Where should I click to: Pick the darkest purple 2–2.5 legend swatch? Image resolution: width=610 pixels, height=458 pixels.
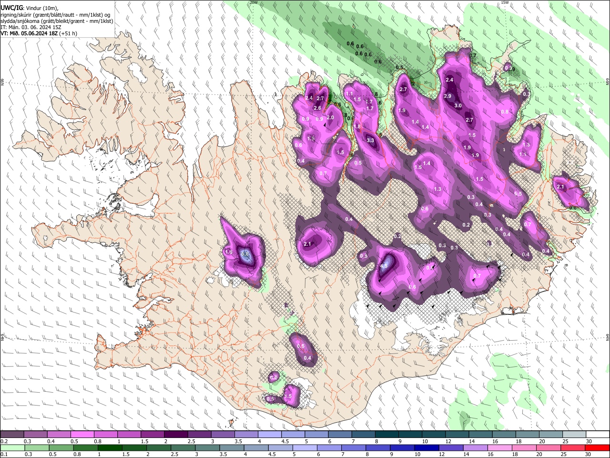[176, 435]
